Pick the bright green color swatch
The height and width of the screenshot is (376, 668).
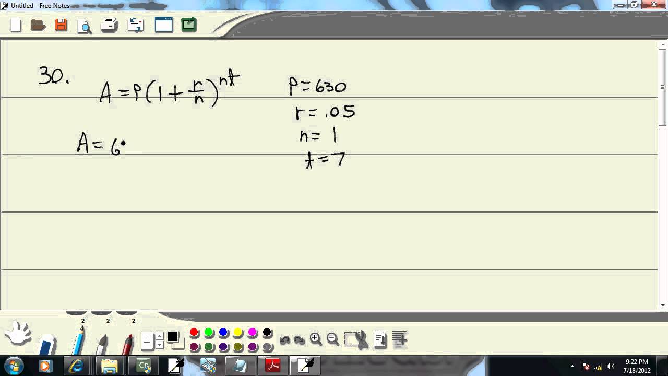[x=209, y=333]
